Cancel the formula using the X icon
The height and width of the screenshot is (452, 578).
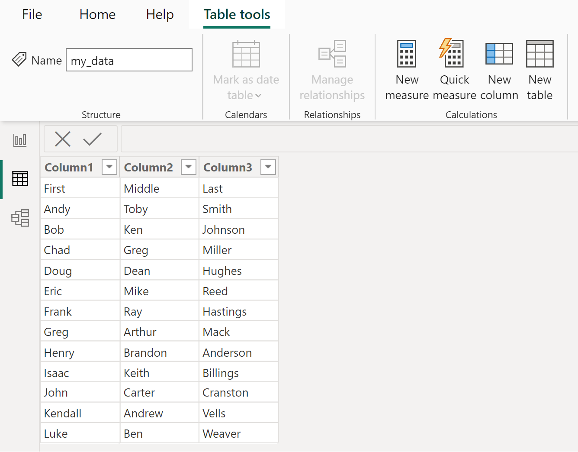tap(62, 139)
